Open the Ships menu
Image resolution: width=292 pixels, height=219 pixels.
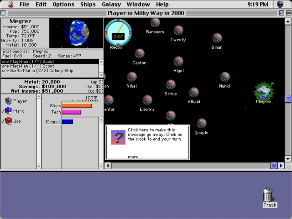tap(88, 4)
